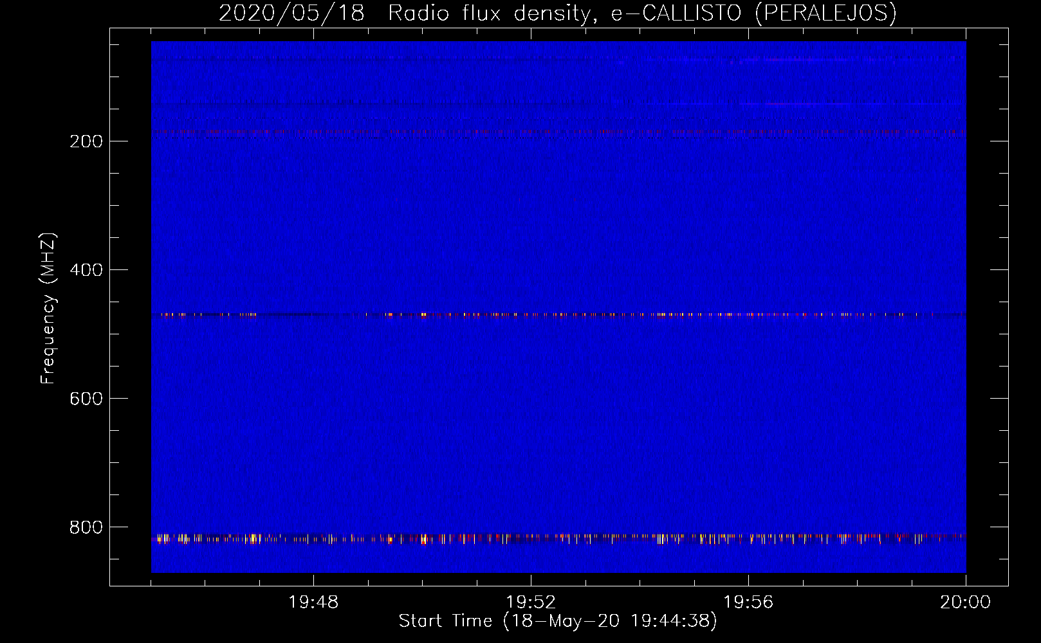Click the 800 MHz frequency axis label
Viewport: 1041px width, 643px height.
coord(86,527)
